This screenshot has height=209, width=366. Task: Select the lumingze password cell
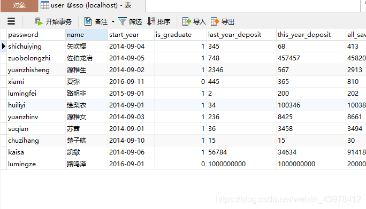point(36,164)
